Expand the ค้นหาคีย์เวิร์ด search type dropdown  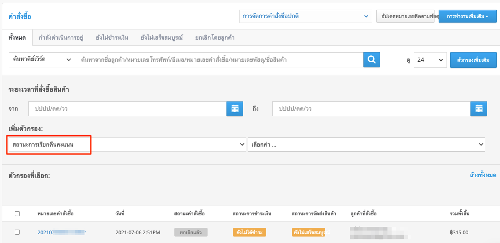(x=42, y=59)
